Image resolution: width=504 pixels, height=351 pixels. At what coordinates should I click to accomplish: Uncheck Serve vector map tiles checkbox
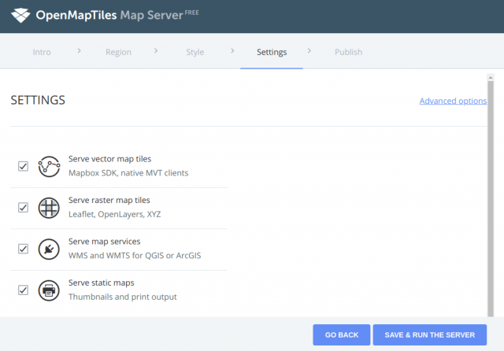click(23, 166)
